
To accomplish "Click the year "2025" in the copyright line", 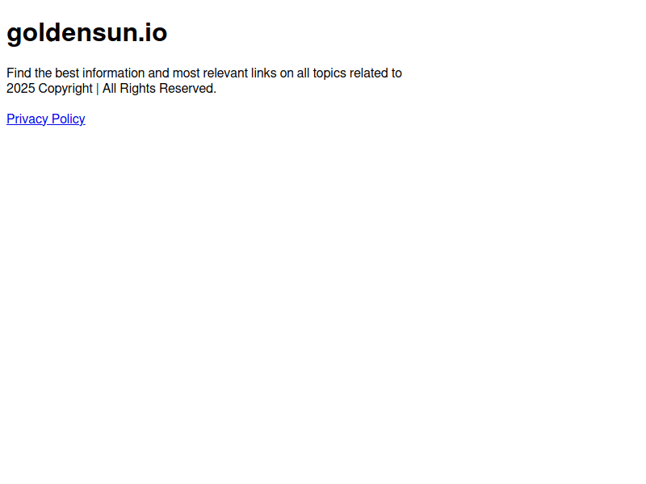I will coord(21,89).
